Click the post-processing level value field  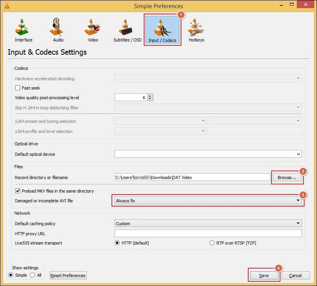pyautogui.click(x=131, y=97)
